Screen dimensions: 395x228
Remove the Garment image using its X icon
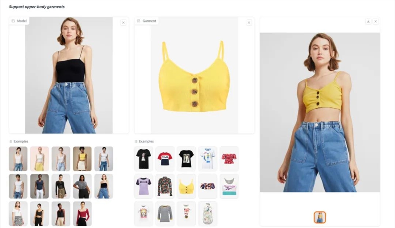(249, 22)
